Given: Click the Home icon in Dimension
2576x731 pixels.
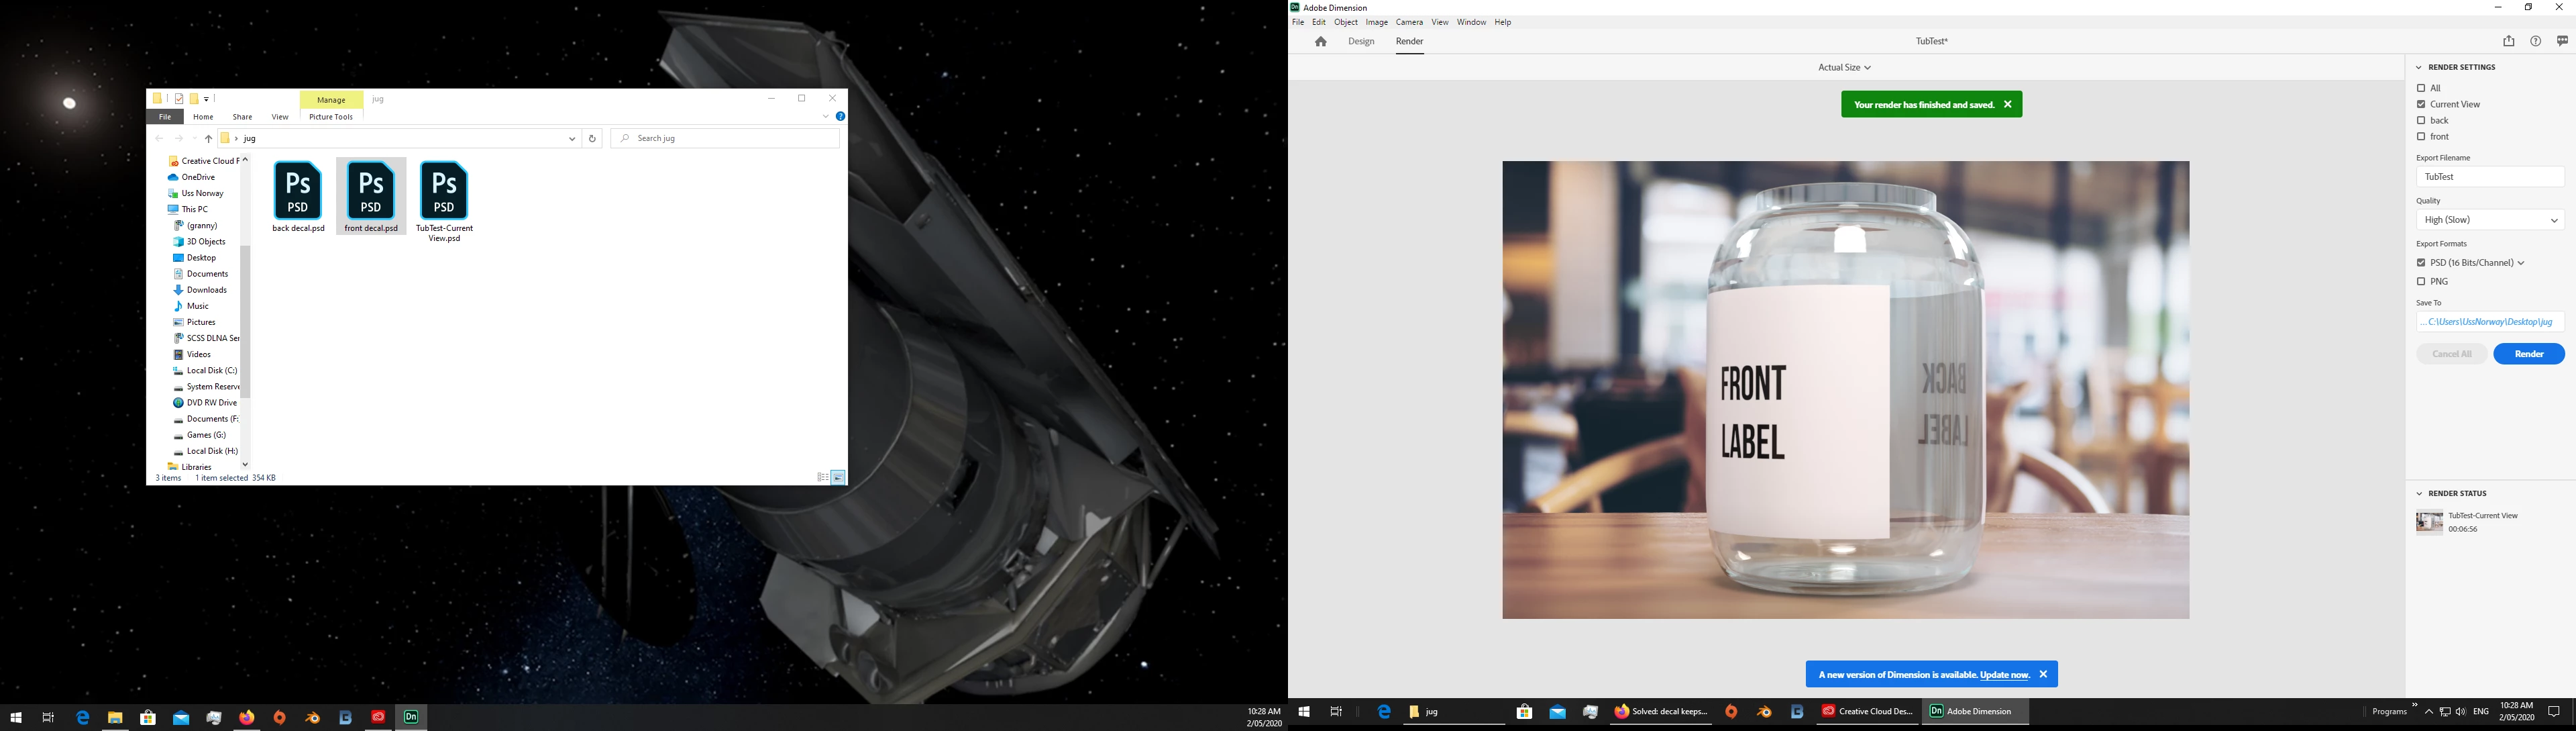Looking at the screenshot, I should point(1320,42).
